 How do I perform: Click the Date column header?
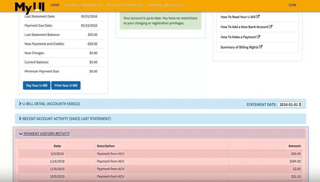click(x=57, y=146)
